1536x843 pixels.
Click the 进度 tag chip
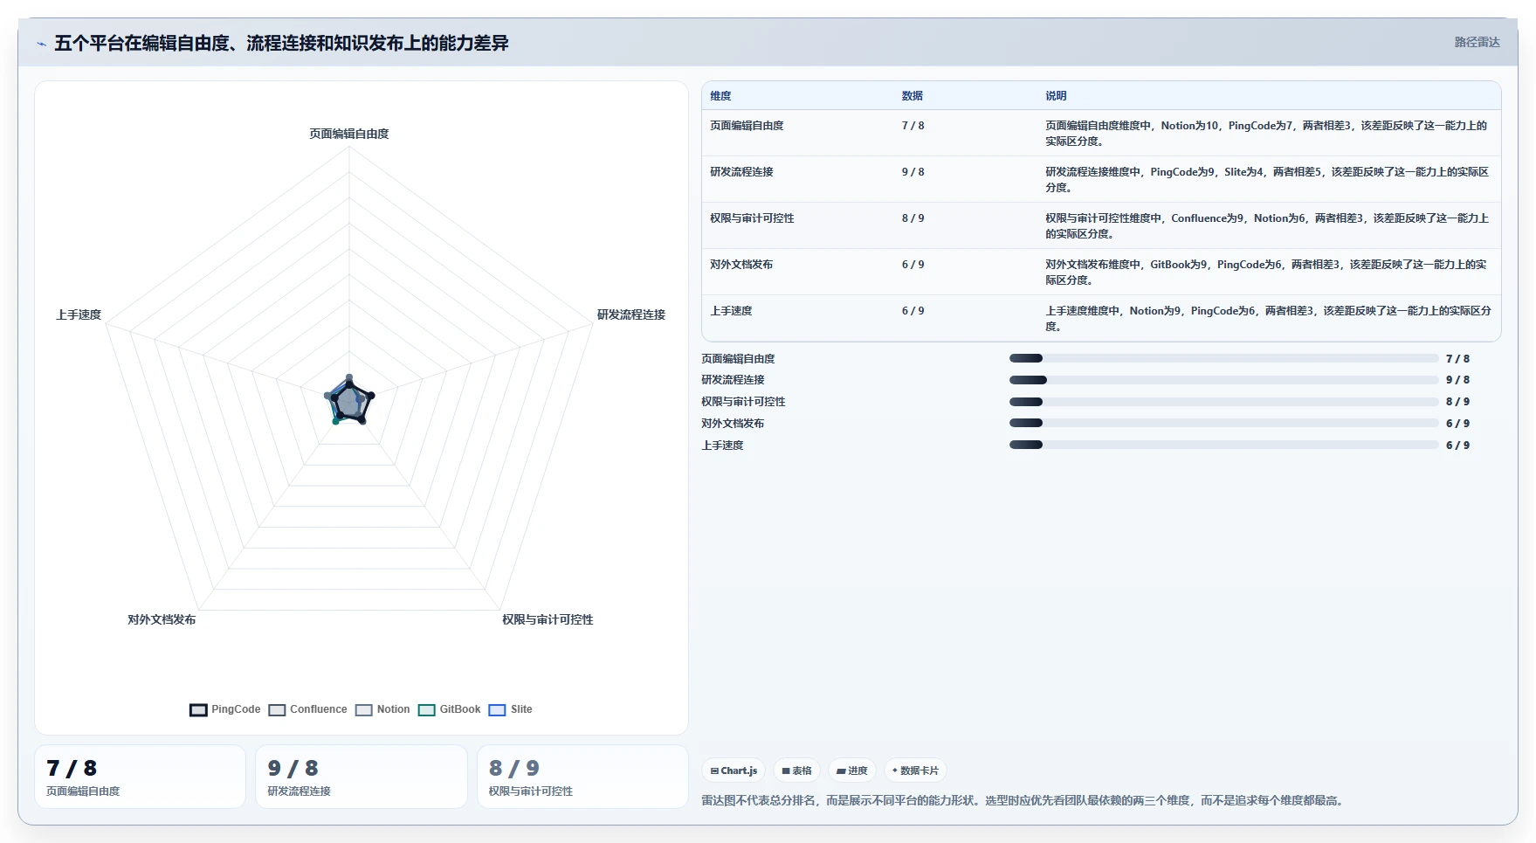point(852,770)
